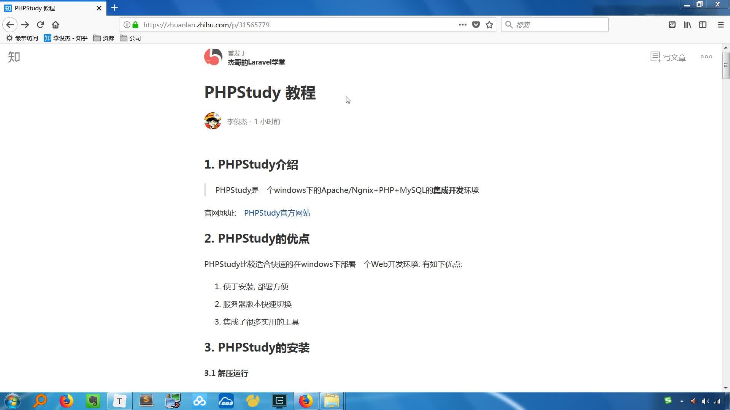This screenshot has width=730, height=410.
Task: Open the 公司 bookmarks folder
Action: tap(130, 38)
